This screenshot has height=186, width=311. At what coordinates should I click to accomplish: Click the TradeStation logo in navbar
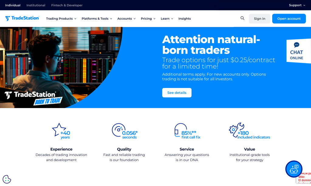pyautogui.click(x=22, y=18)
